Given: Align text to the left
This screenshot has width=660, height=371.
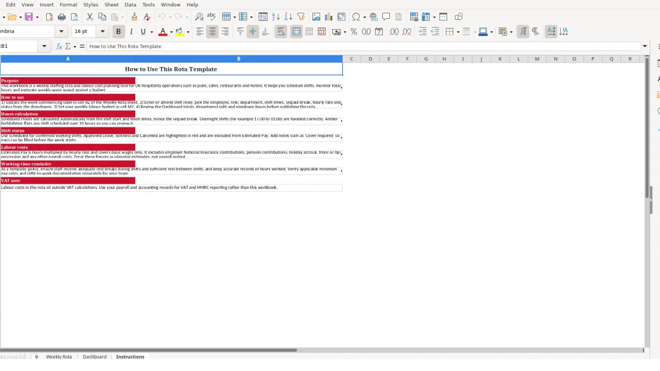Looking at the screenshot, I should pos(200,32).
